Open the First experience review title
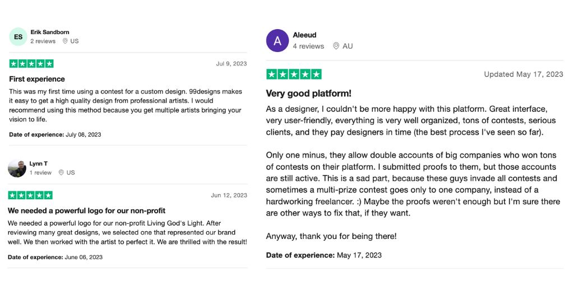This screenshot has height=291, width=574. coord(37,79)
